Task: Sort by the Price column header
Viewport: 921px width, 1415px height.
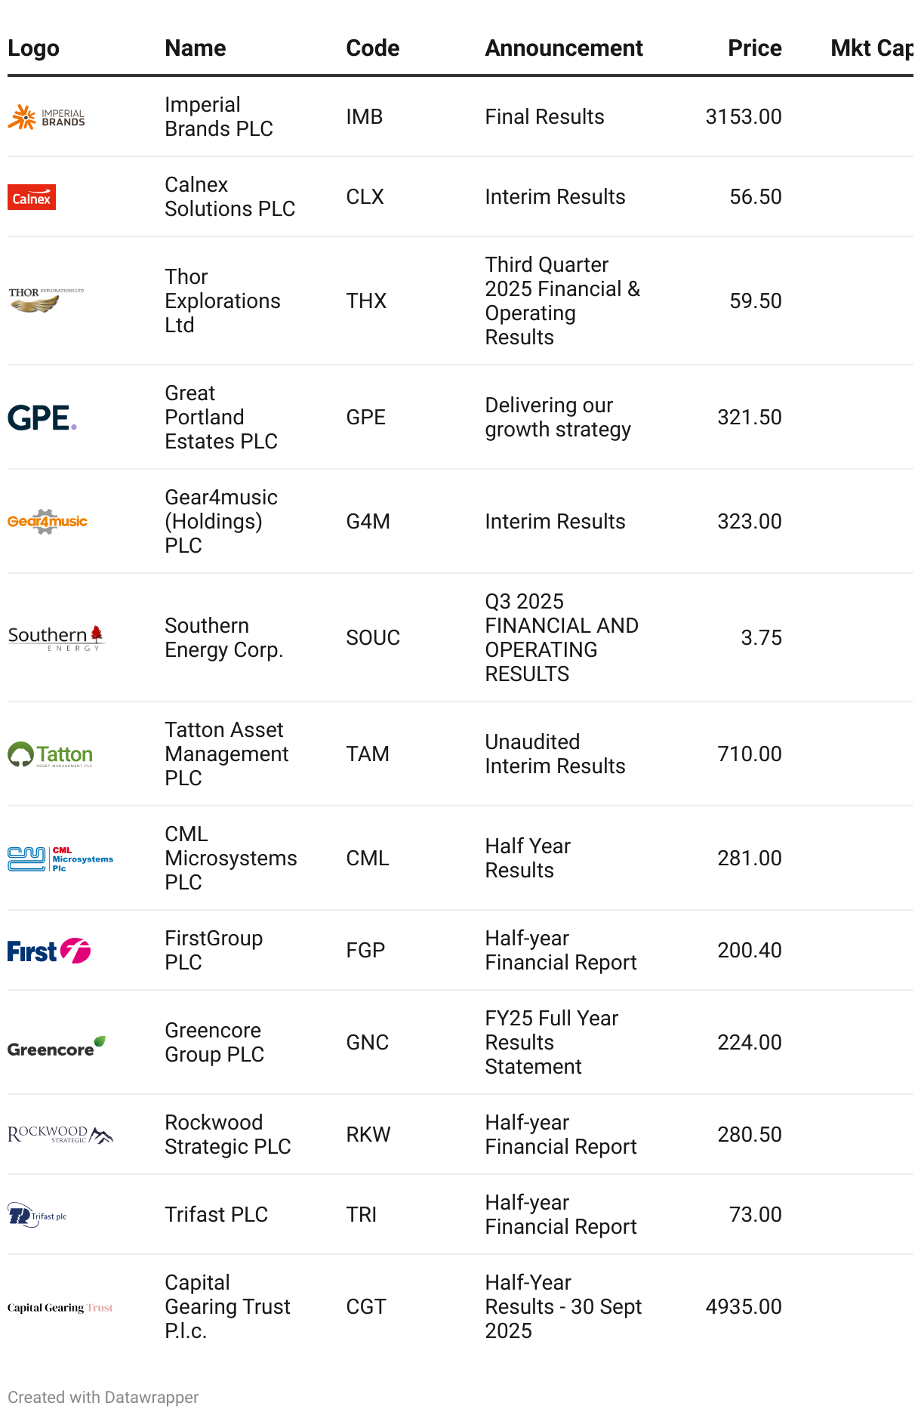Action: pos(754,48)
